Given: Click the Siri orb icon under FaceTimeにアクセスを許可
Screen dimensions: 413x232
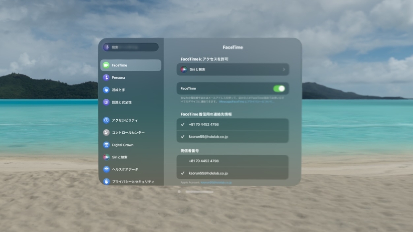Looking at the screenshot, I should coord(184,69).
